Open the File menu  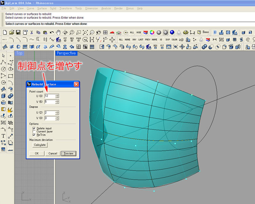pyautogui.click(x=4, y=8)
